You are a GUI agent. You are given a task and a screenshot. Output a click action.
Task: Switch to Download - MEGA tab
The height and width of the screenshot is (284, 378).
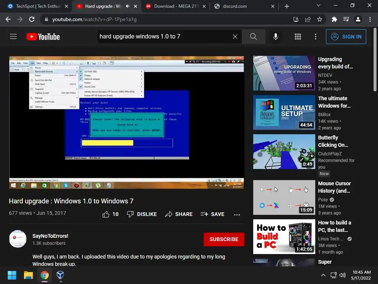176,6
